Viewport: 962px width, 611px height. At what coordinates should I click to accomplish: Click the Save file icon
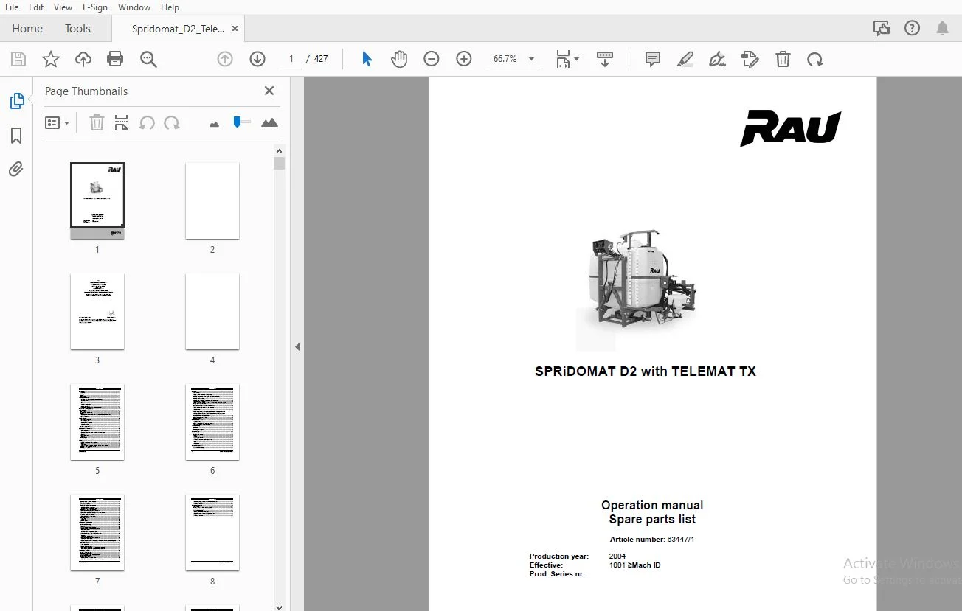[x=18, y=59]
